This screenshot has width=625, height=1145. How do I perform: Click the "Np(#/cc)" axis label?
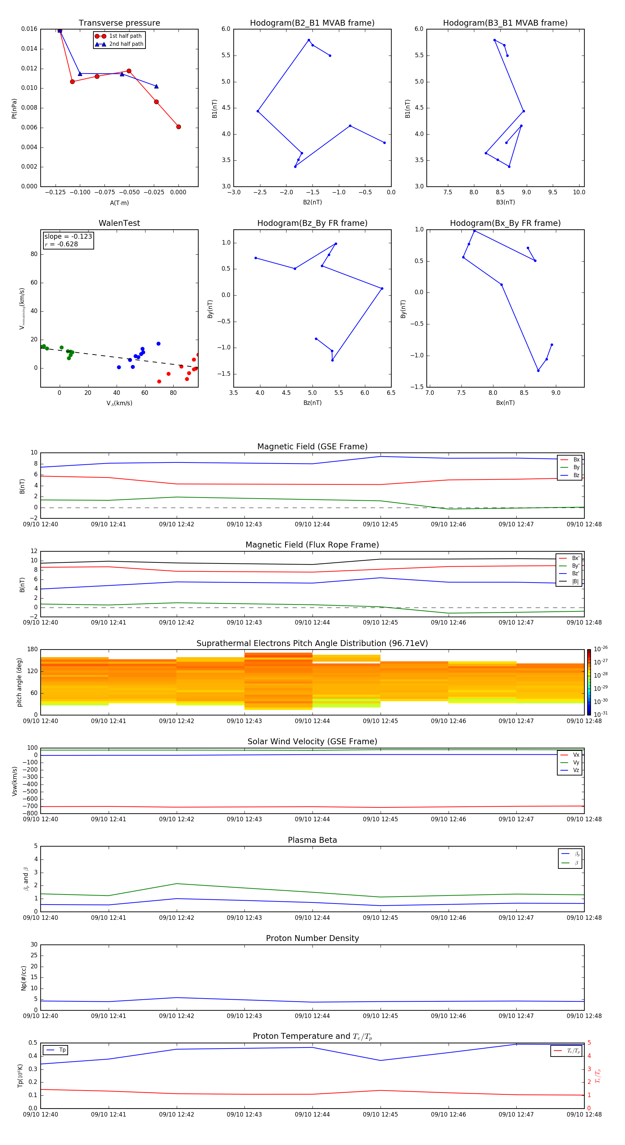tap(24, 977)
